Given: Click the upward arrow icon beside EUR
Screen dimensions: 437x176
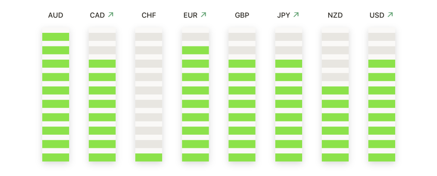Looking at the screenshot, I should [204, 15].
